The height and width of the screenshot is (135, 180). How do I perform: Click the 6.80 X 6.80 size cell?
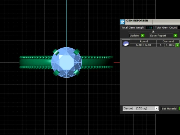[x=143, y=45]
